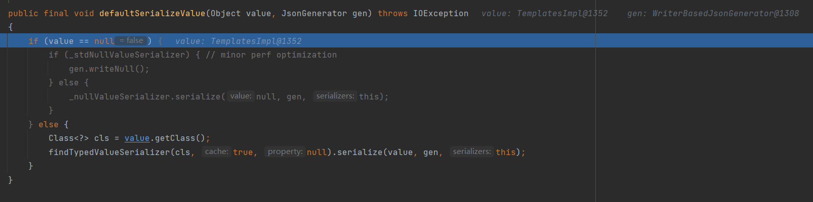Click the 'Class<?>' type declaration
Viewport: 813px width, 202px height.
[x=68, y=138]
